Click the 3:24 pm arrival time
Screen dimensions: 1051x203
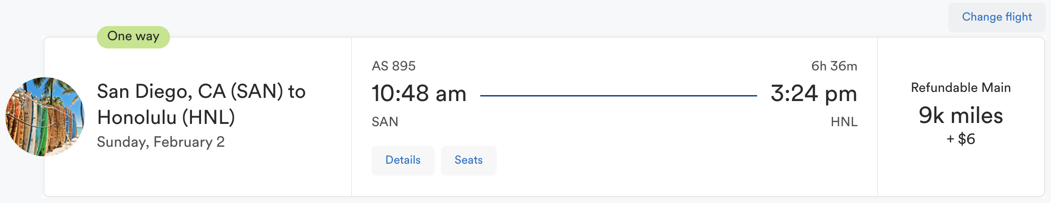point(813,94)
